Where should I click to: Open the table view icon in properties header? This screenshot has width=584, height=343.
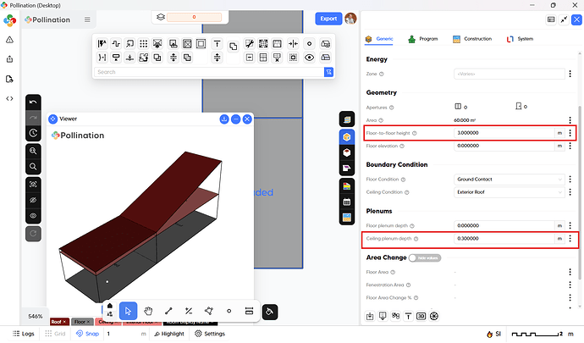(x=551, y=19)
